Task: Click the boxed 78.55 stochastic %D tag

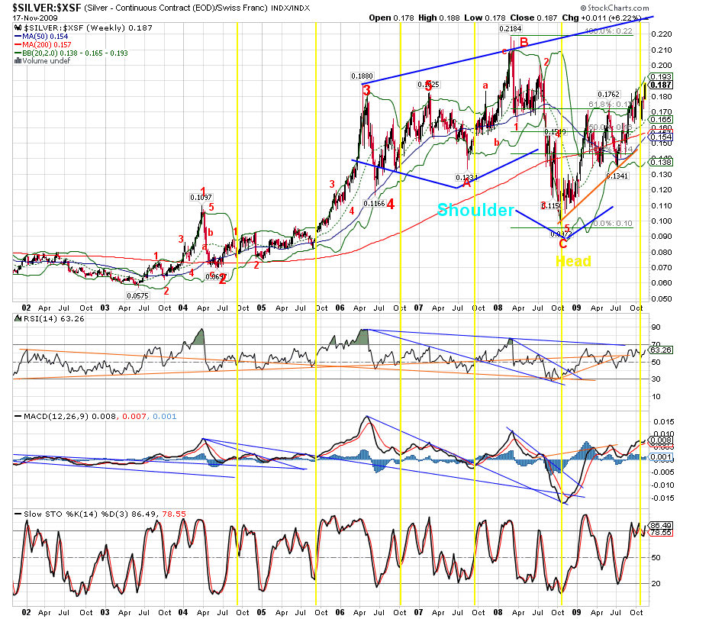Action: (x=661, y=533)
